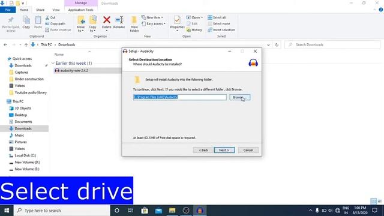This screenshot has height=216, width=384.
Task: Open Captures folder in sidebar
Action: [x=22, y=73]
